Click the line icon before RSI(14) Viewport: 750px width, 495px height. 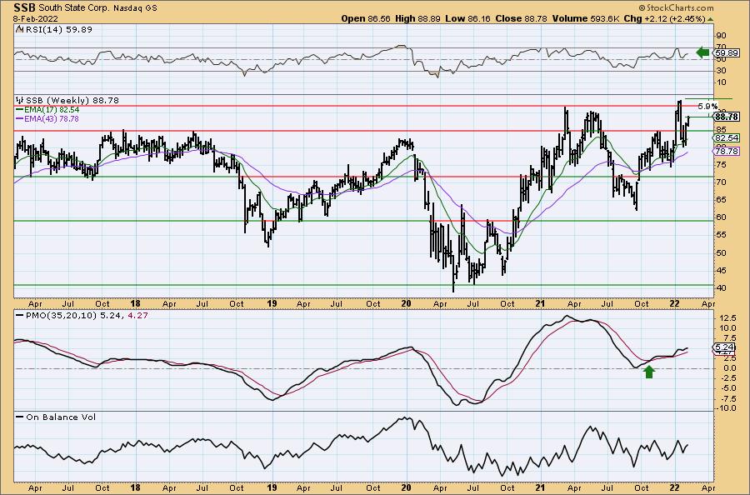18,29
